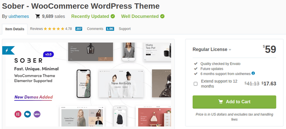The image size is (286, 129).
Task: Select the Item Details tab
Action: 15,29
